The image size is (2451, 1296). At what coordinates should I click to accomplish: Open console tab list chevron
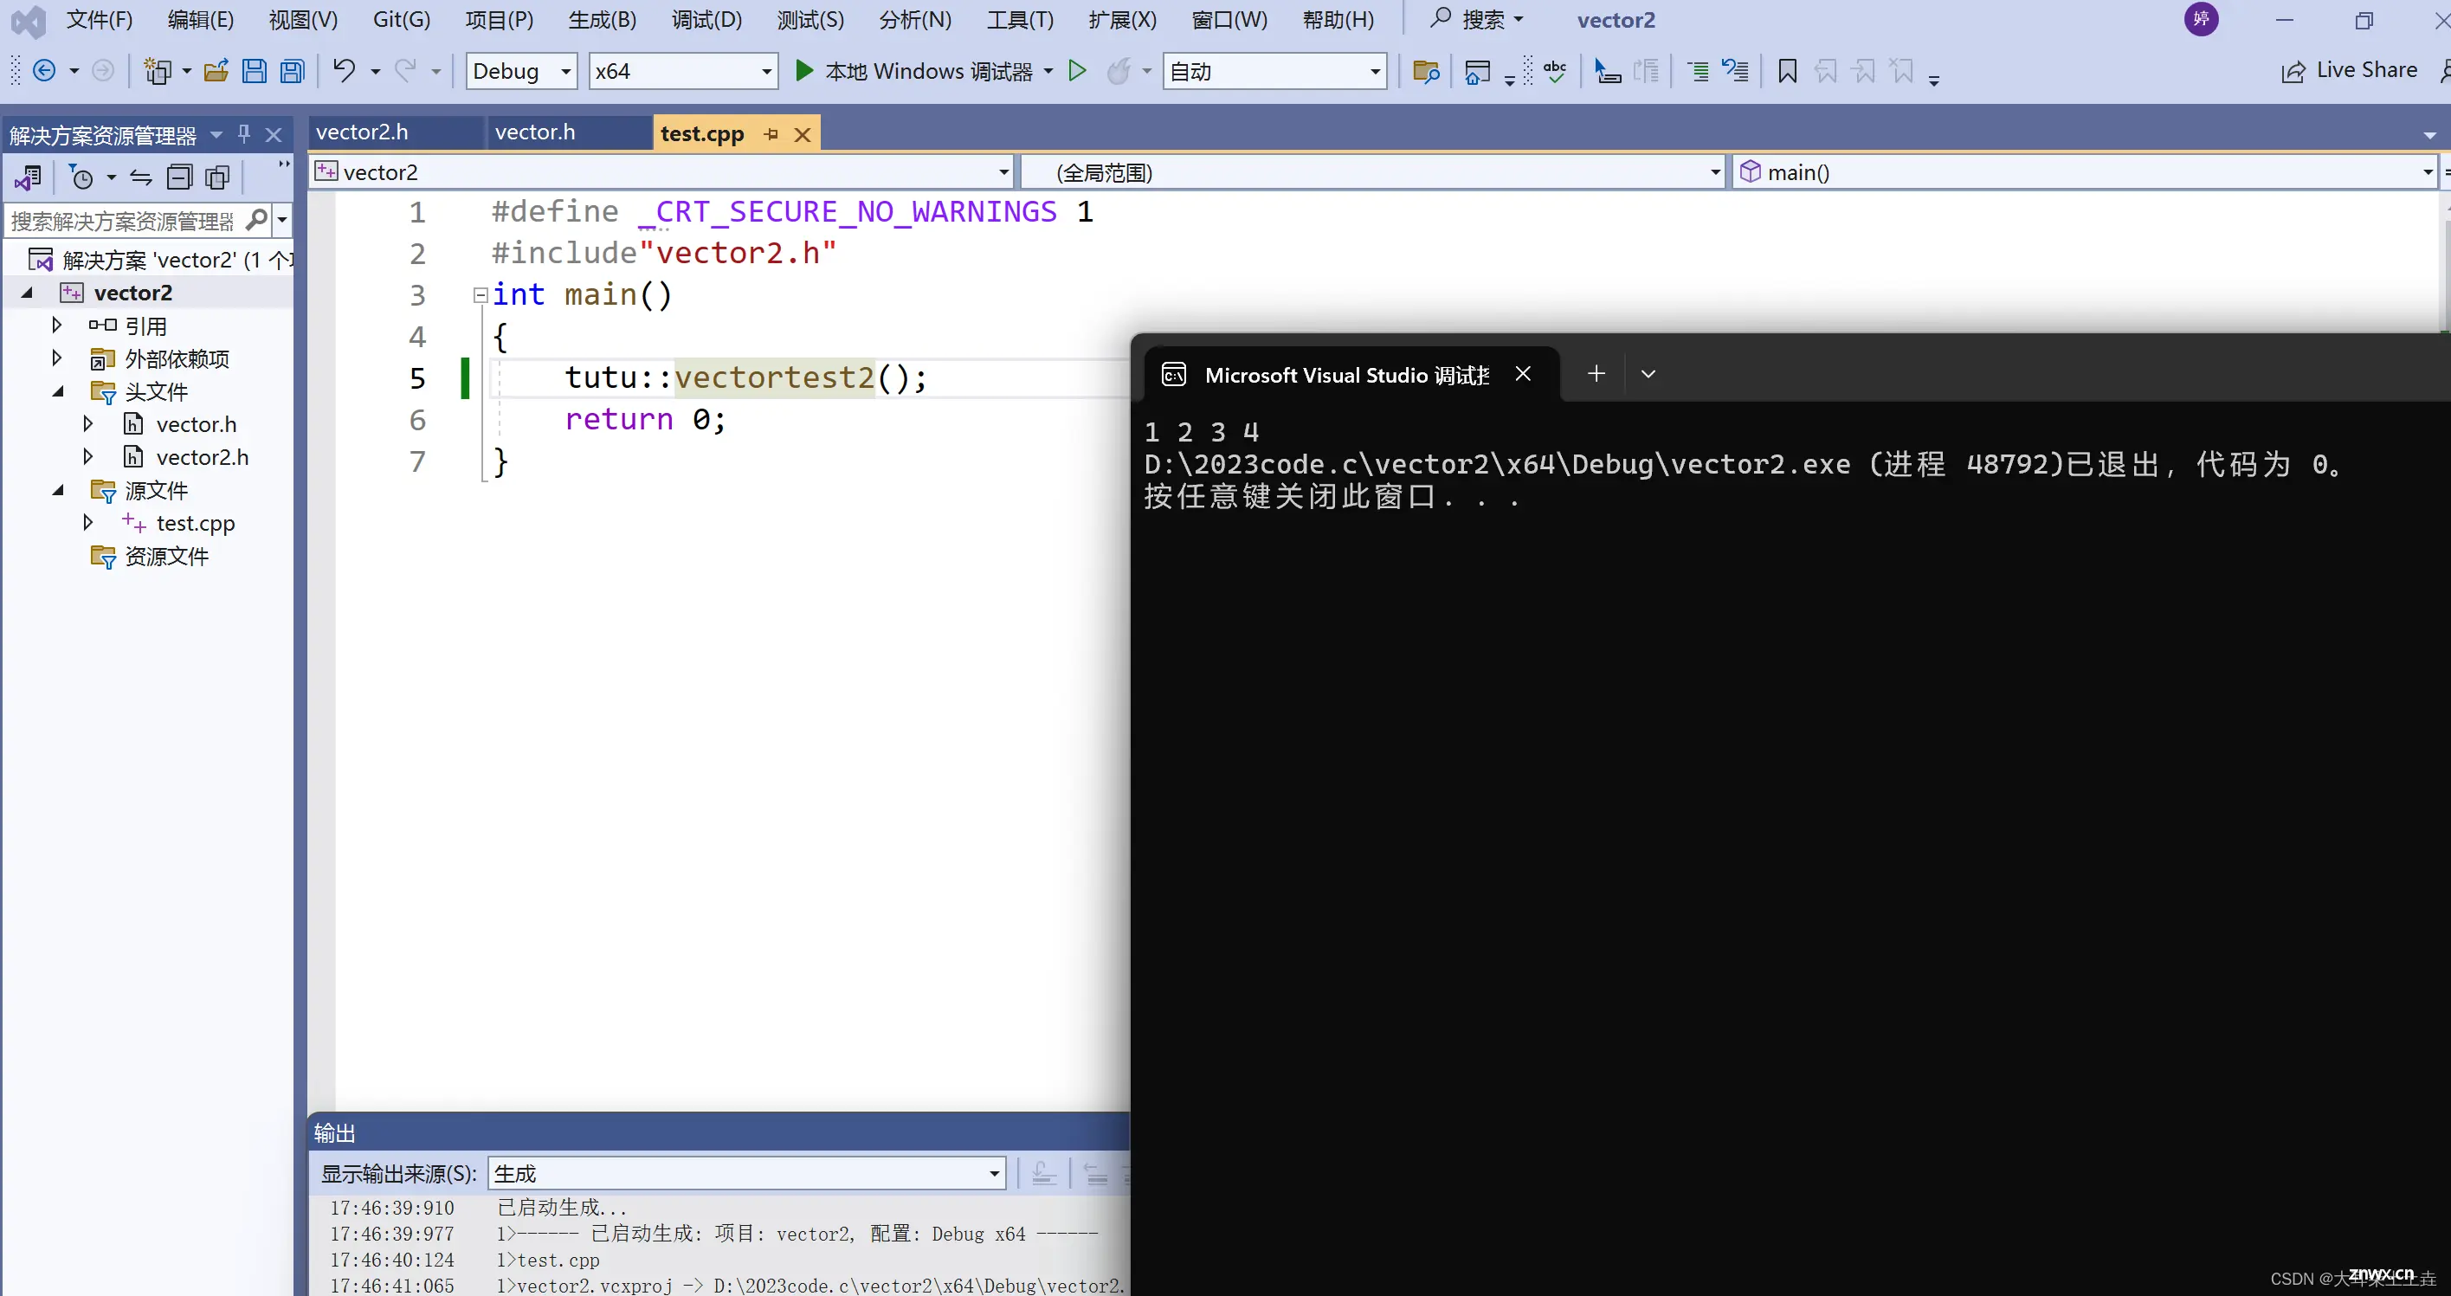[1648, 374]
